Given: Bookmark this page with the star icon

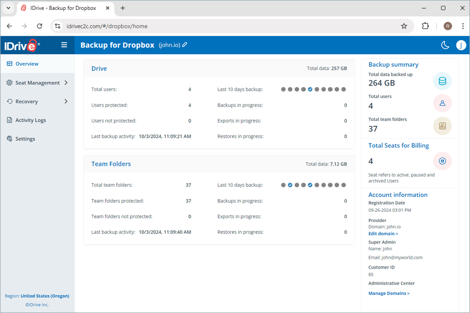Looking at the screenshot, I should point(405,25).
